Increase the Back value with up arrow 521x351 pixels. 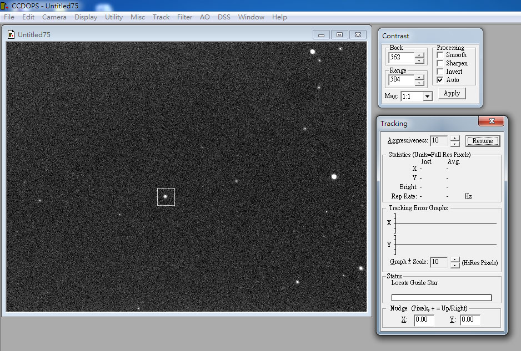pos(420,54)
